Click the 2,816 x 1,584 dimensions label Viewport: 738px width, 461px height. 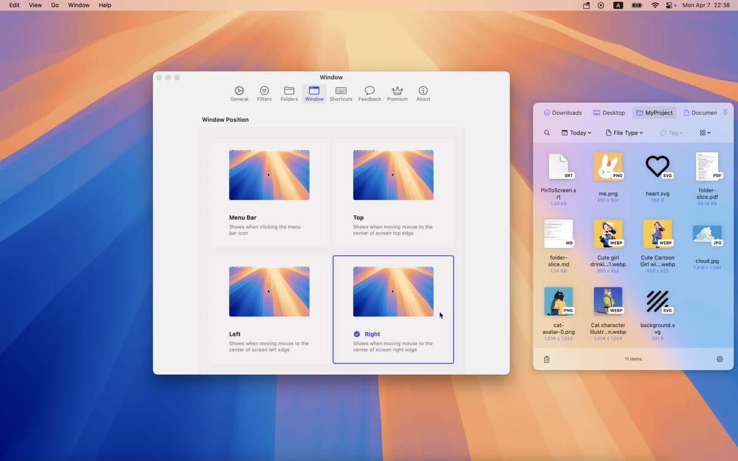[707, 267]
